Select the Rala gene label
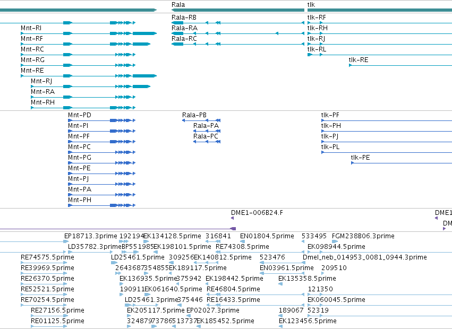The image size is (452, 329). tap(178, 5)
